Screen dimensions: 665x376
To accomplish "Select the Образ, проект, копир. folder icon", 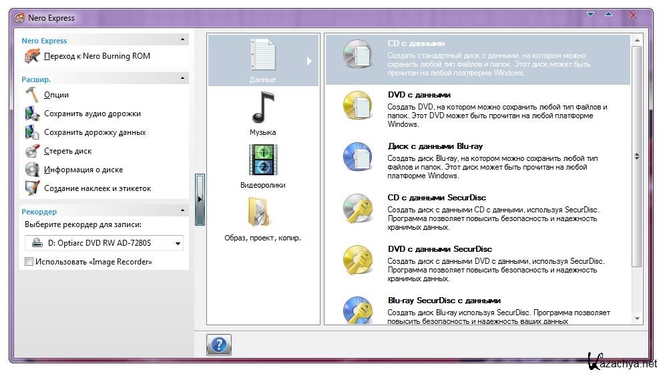I will coord(262,213).
